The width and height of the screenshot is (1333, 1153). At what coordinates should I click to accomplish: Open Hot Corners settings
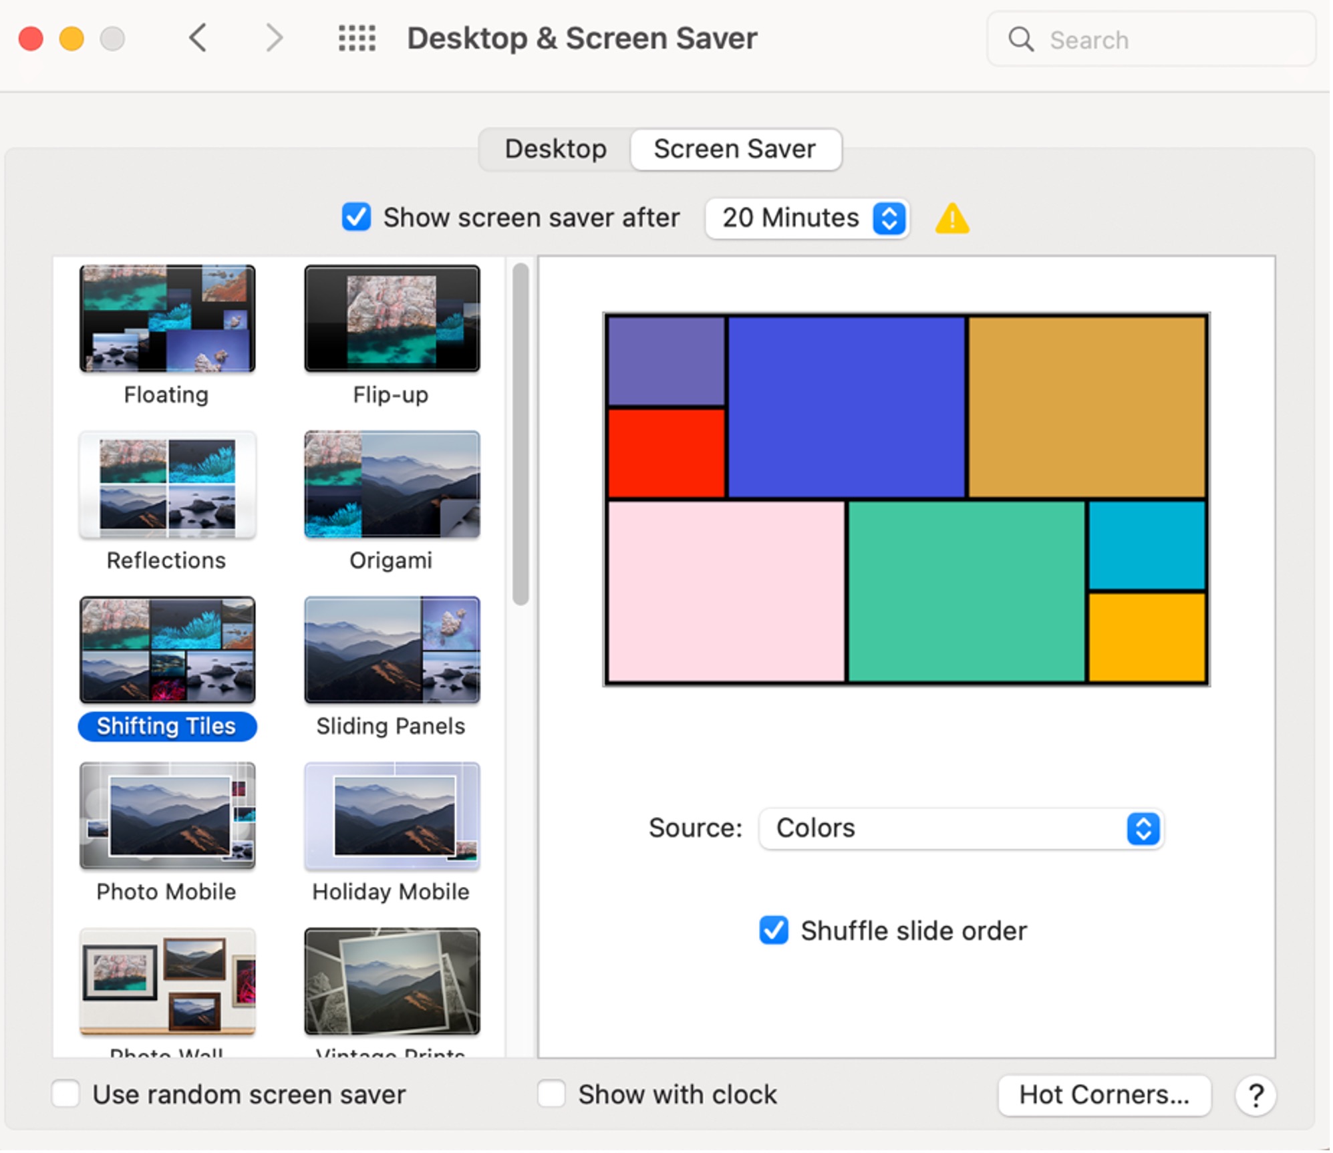pyautogui.click(x=1105, y=1096)
